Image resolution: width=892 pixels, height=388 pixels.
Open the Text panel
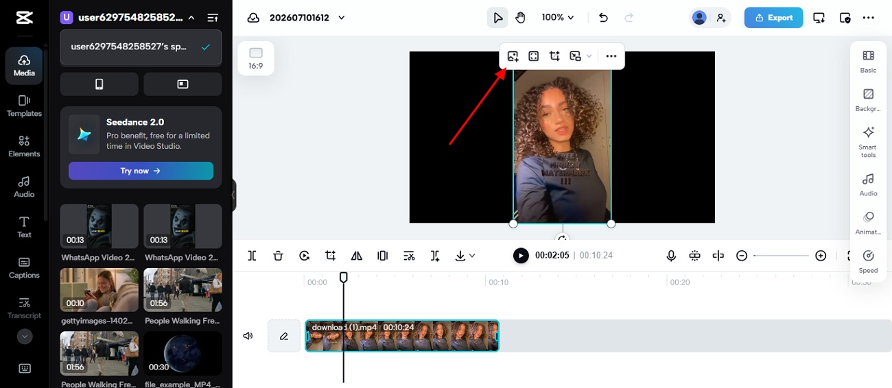[x=24, y=227]
